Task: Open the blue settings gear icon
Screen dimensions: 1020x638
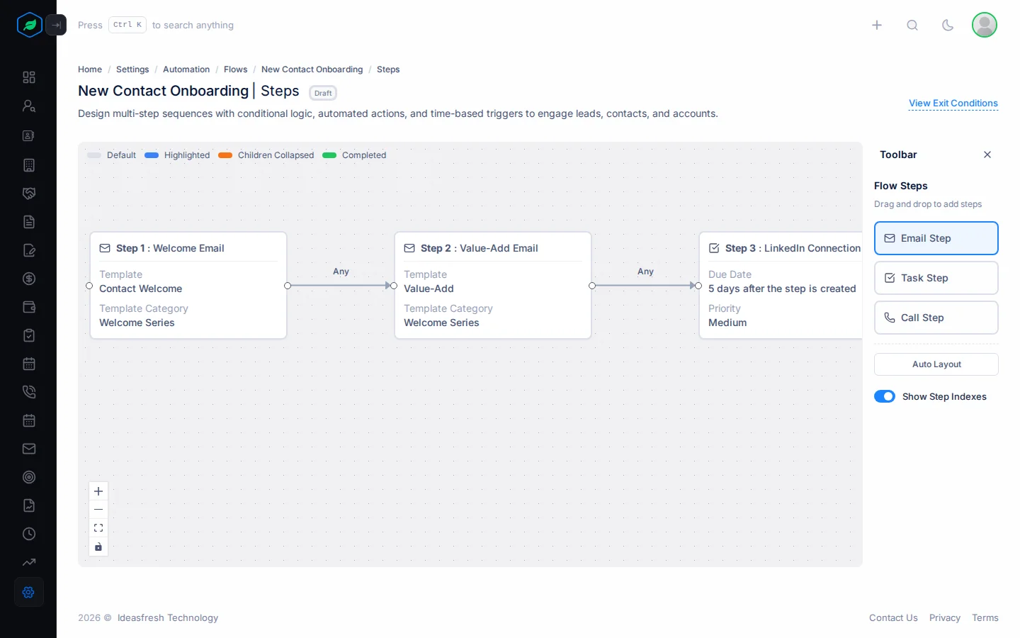Action: tap(29, 592)
